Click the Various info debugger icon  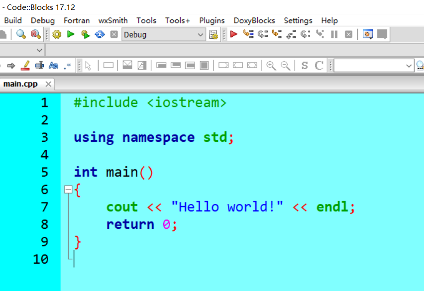pos(382,34)
